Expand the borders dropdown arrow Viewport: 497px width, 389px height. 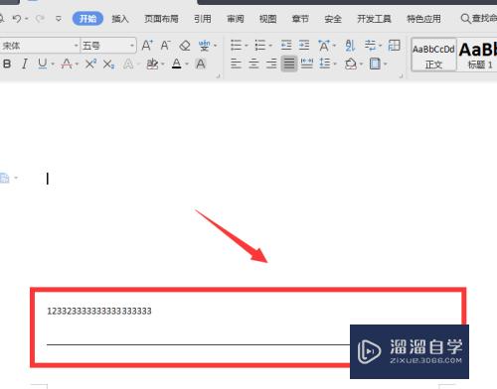(x=385, y=64)
